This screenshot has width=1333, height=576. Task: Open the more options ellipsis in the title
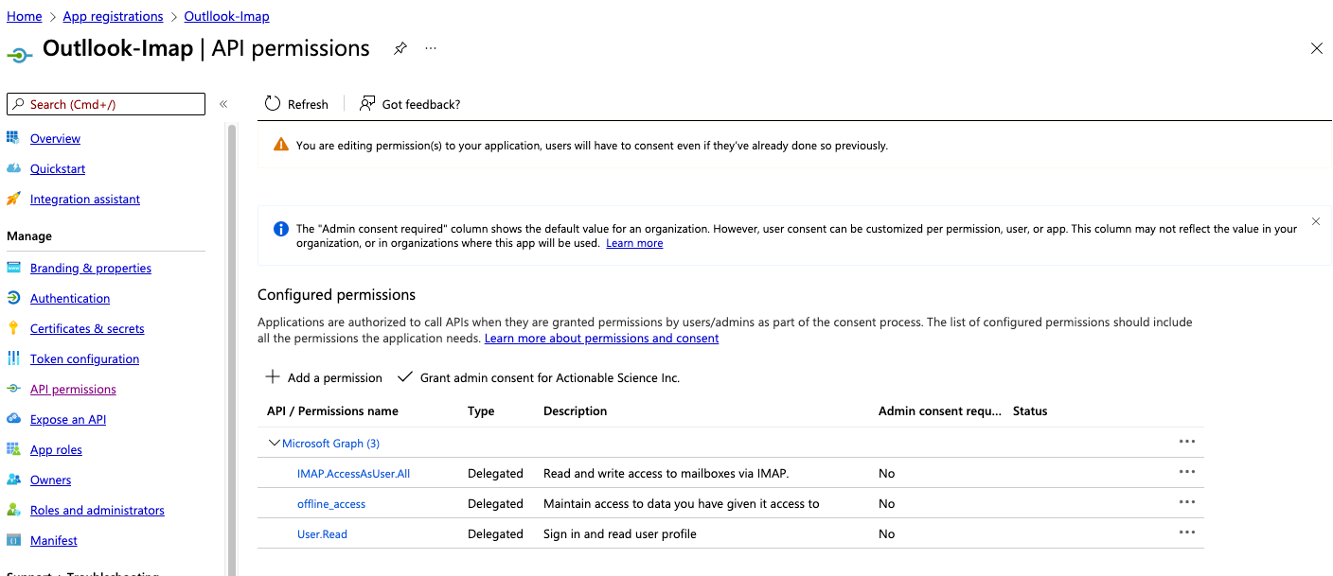[x=431, y=48]
